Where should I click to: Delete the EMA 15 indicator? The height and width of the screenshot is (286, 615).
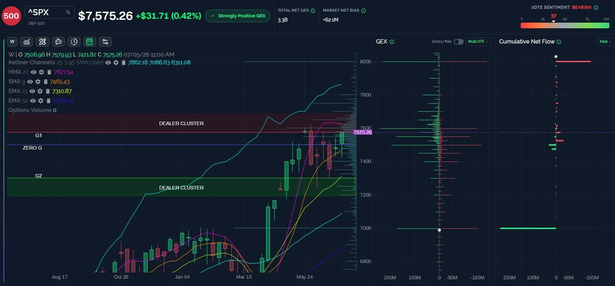[48, 91]
